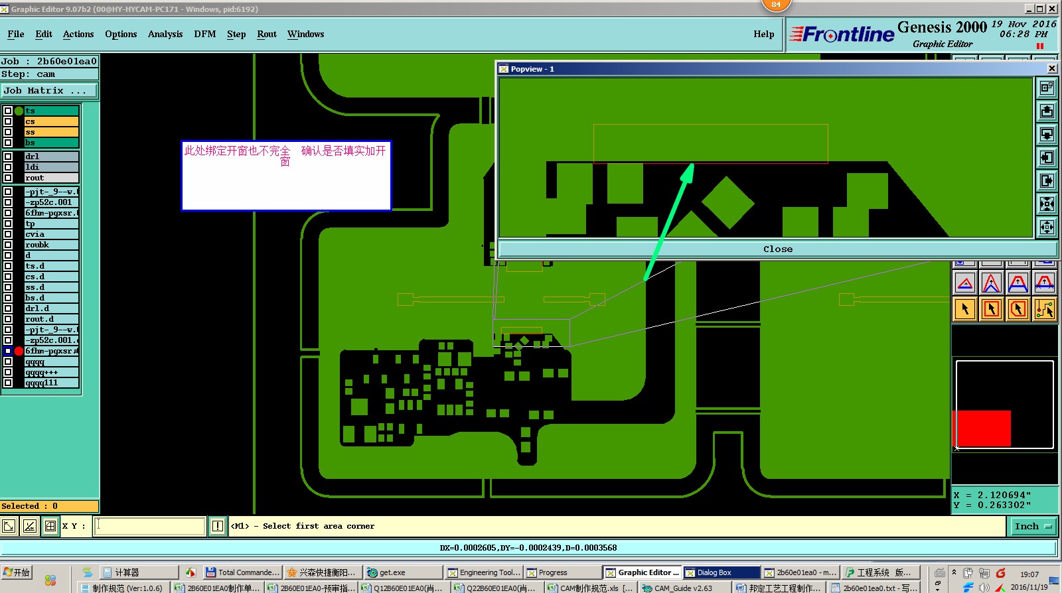Click the green color dot beside ts

[19, 111]
